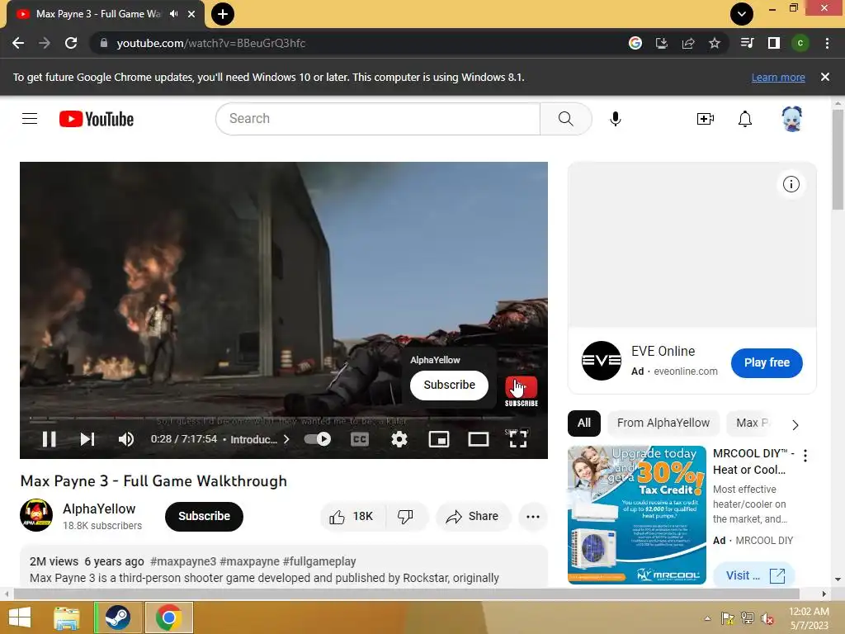Share the video
Screen dimensions: 845x634
(x=472, y=517)
